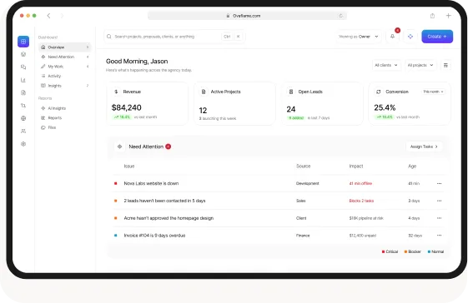This screenshot has width=468, height=303.
Task: Click the orange Blocker legend swatch
Action: click(405, 251)
